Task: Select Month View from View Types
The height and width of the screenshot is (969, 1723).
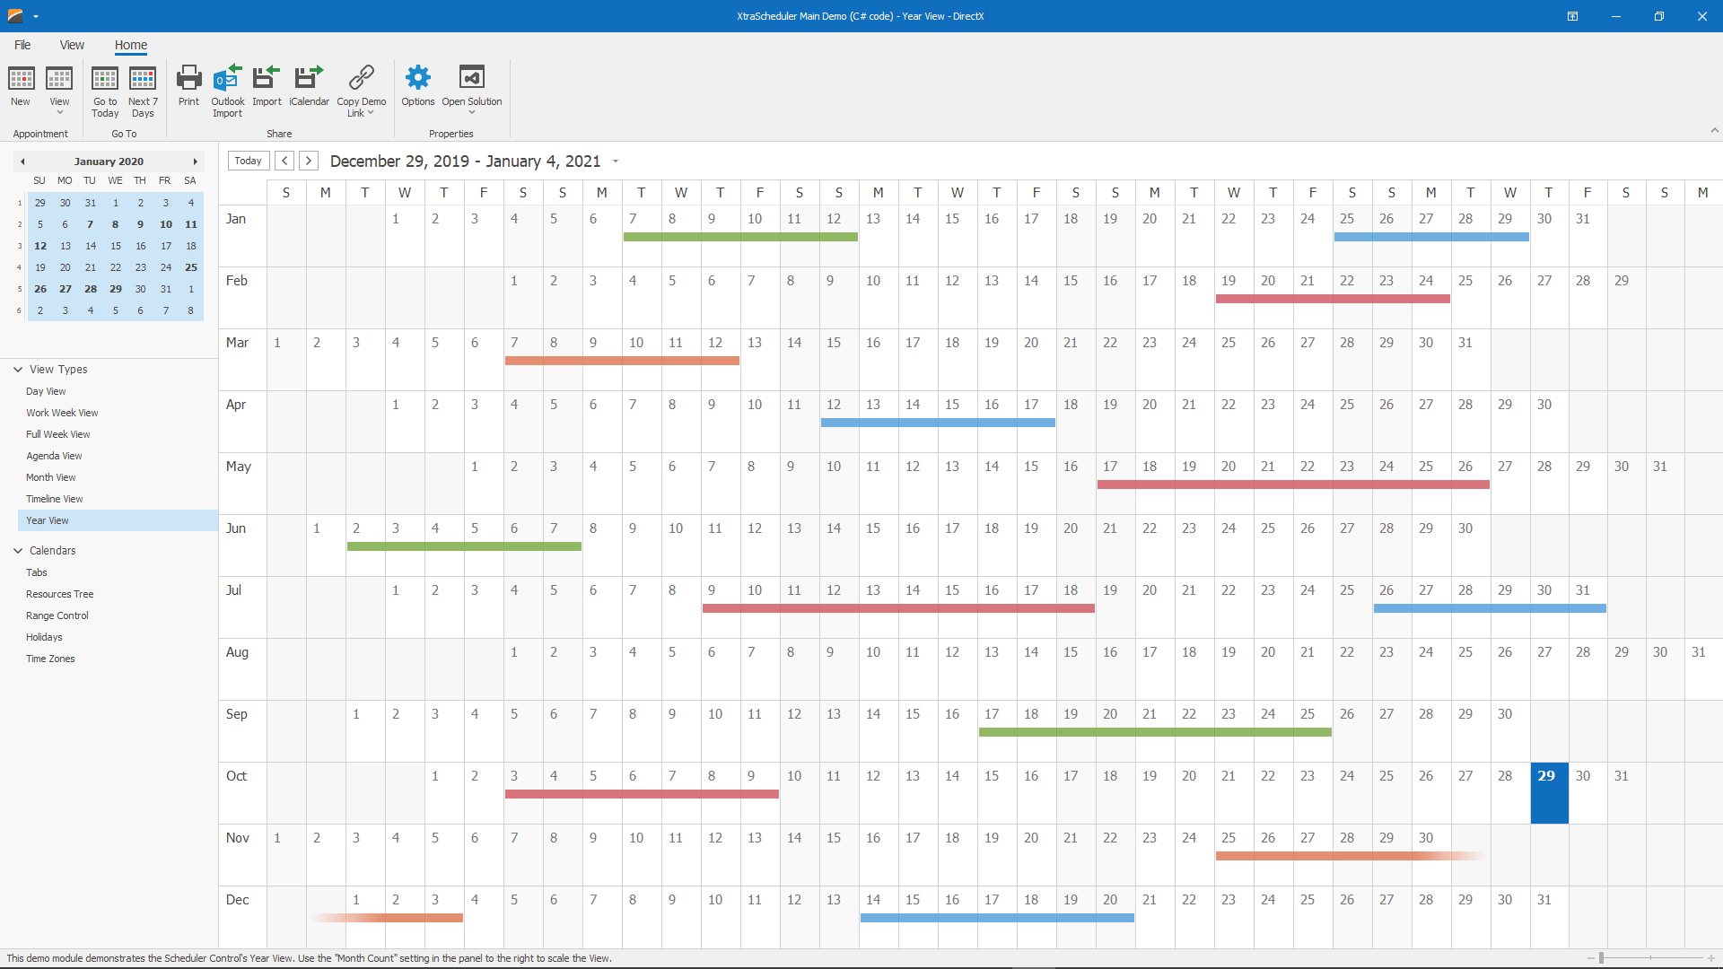Action: (x=50, y=476)
